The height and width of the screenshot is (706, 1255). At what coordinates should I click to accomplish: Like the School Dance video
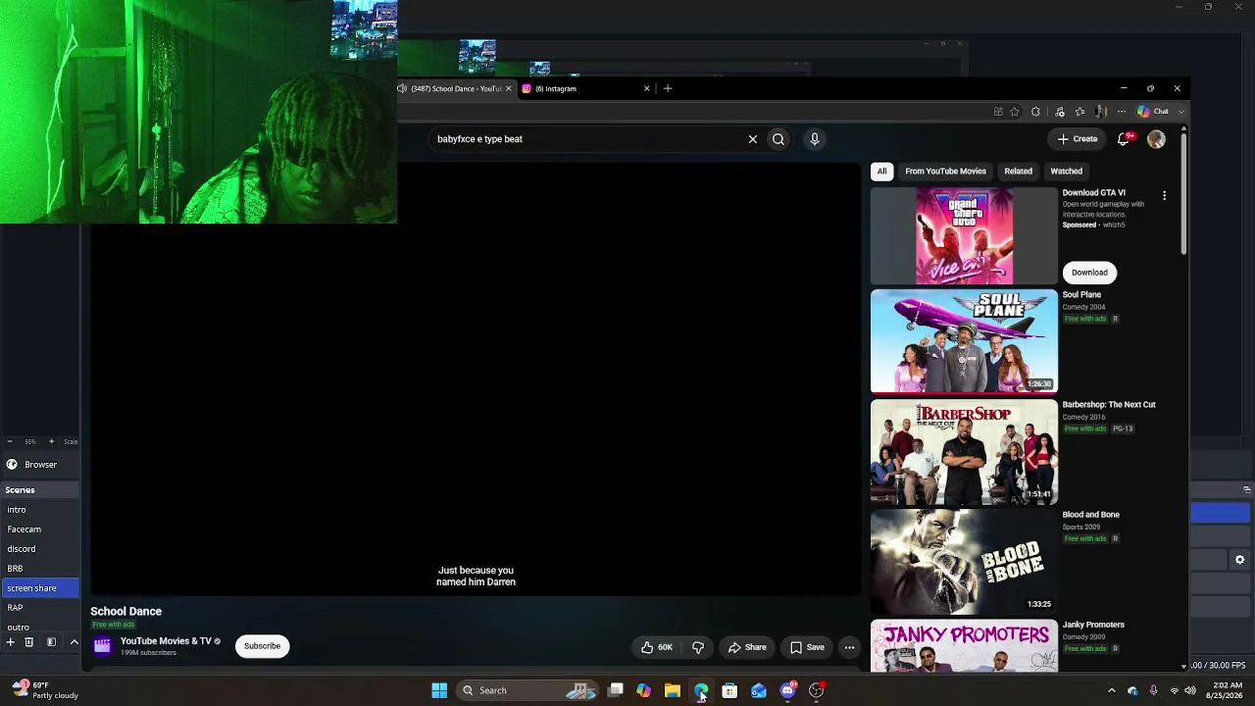(x=657, y=647)
